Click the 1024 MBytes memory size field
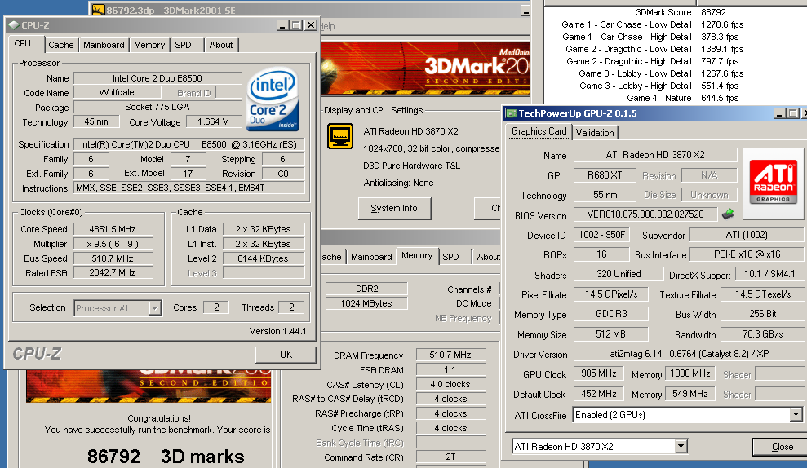The width and height of the screenshot is (807, 468). coord(366,303)
